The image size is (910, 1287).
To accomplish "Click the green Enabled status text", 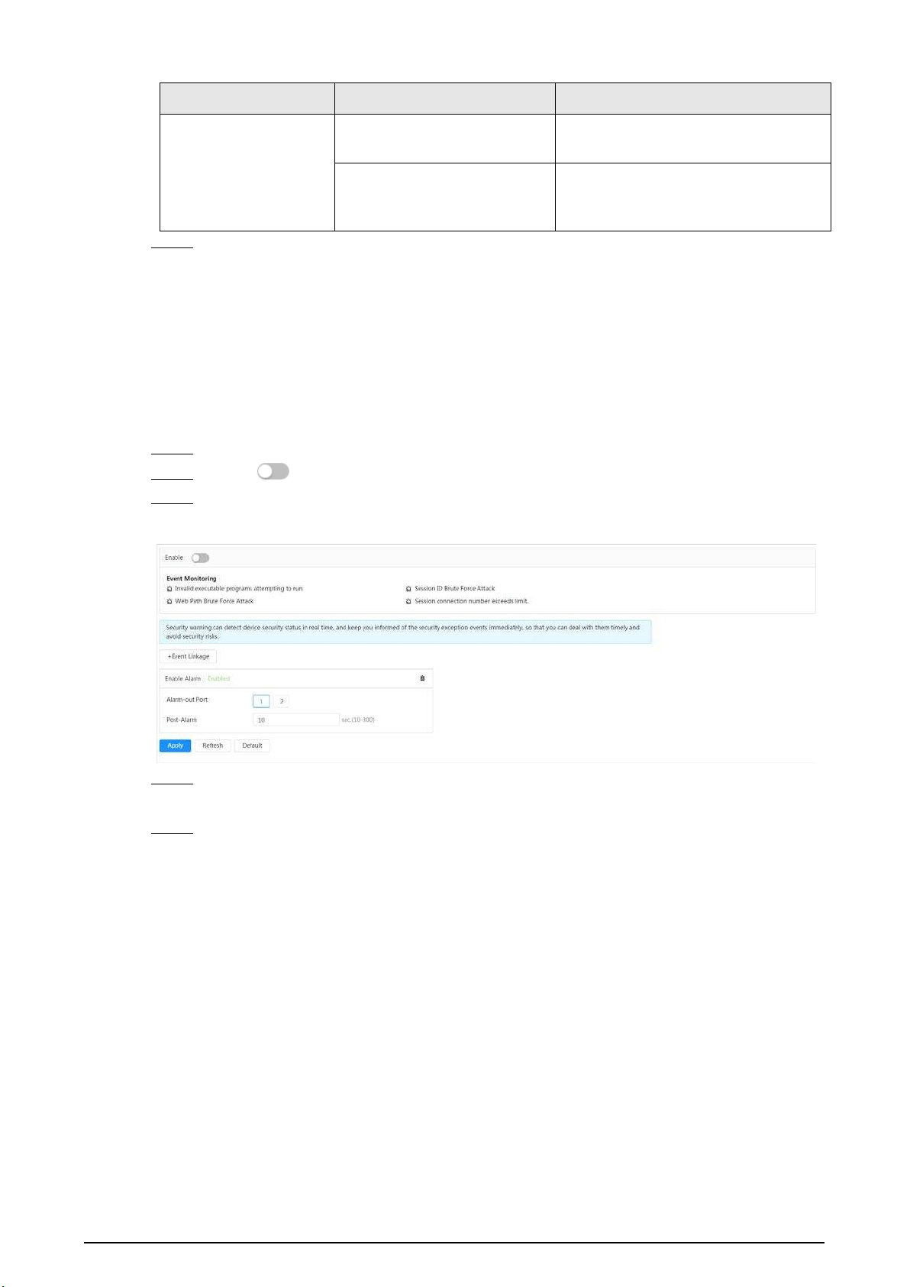I will (x=218, y=679).
